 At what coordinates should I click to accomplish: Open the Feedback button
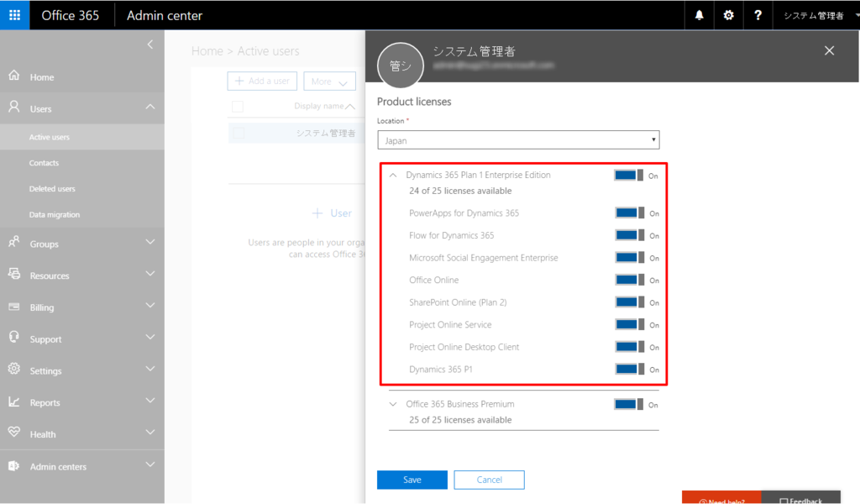(801, 497)
